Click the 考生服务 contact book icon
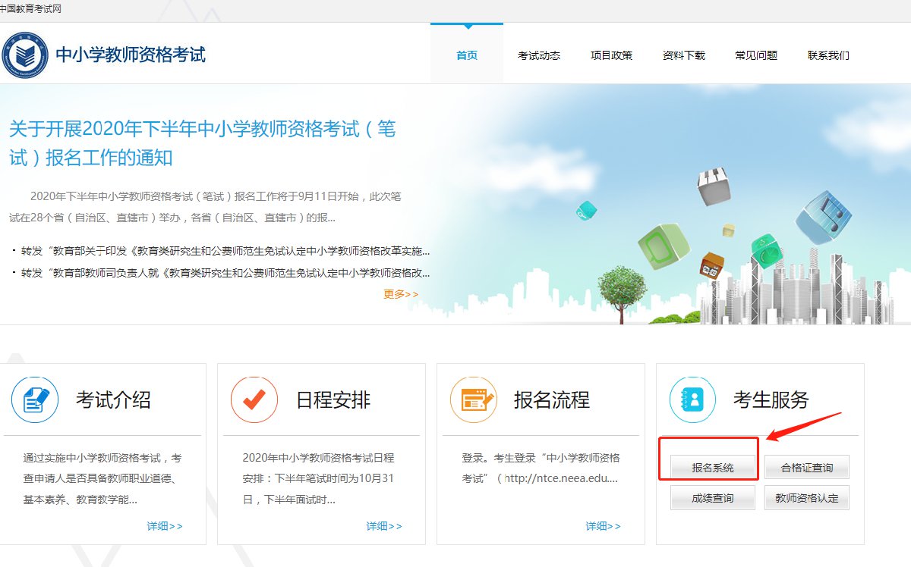This screenshot has height=567, width=911. coord(692,399)
